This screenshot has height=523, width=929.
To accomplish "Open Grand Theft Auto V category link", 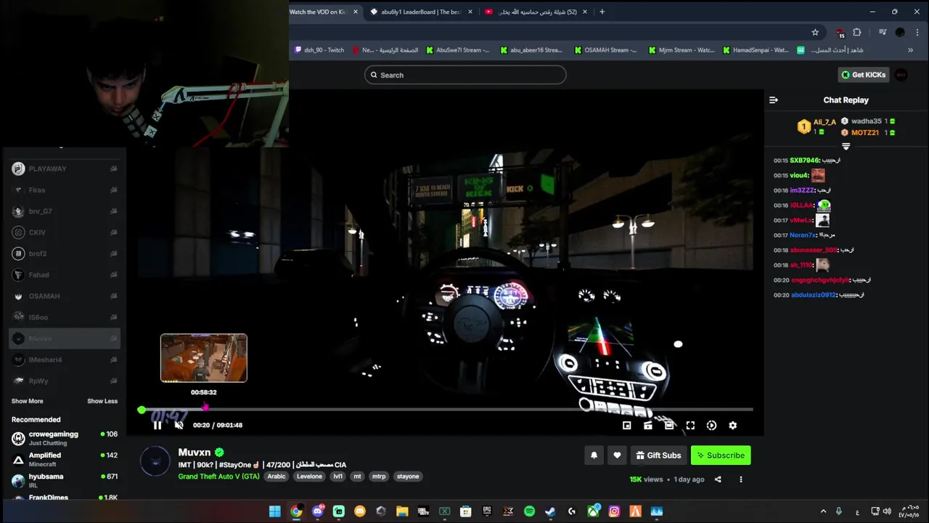I will (x=218, y=477).
